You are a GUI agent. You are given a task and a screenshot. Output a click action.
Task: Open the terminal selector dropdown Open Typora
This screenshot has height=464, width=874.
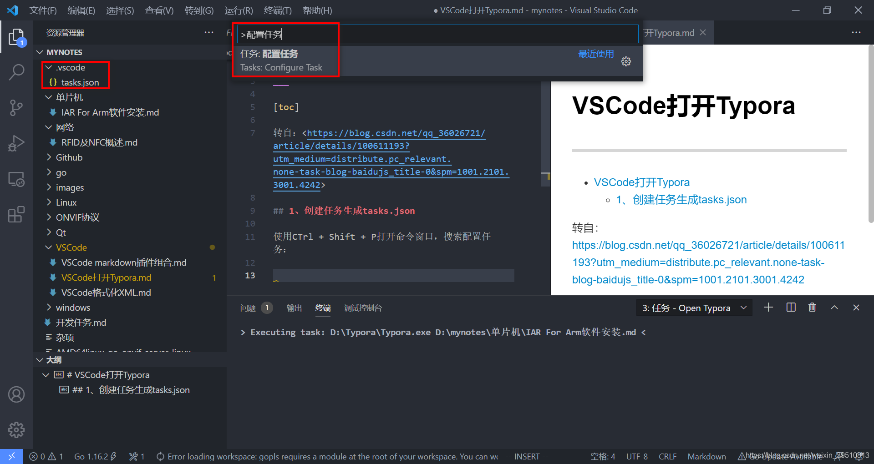pyautogui.click(x=694, y=308)
